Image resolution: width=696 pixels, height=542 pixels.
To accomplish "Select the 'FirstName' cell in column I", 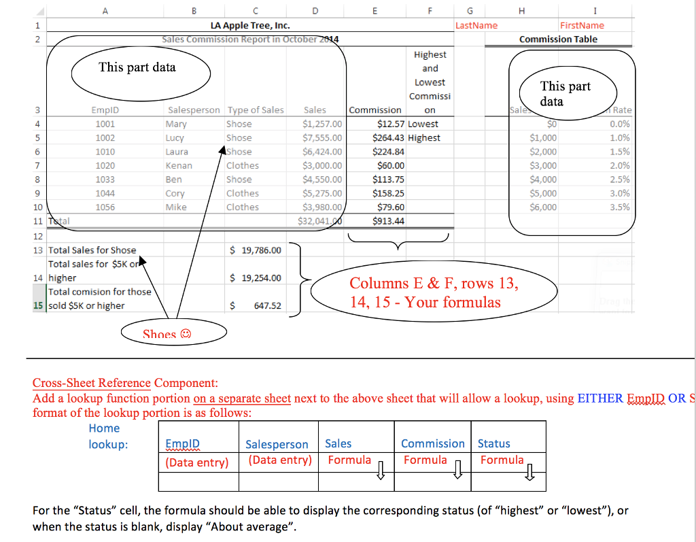I will [581, 24].
